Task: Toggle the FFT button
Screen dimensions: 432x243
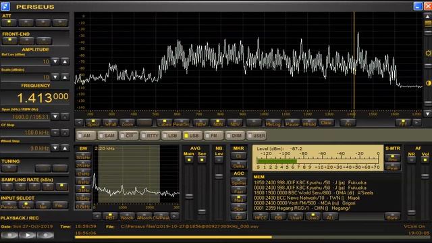Action: coord(403,123)
